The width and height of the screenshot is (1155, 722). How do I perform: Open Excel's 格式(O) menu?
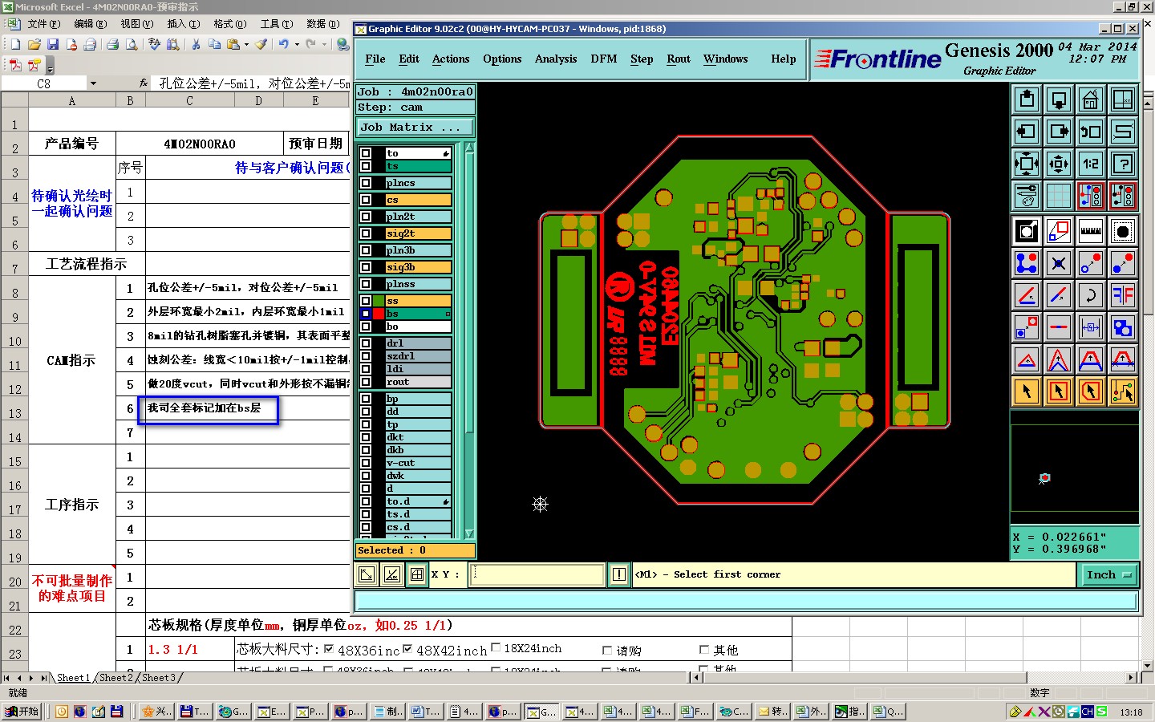229,24
